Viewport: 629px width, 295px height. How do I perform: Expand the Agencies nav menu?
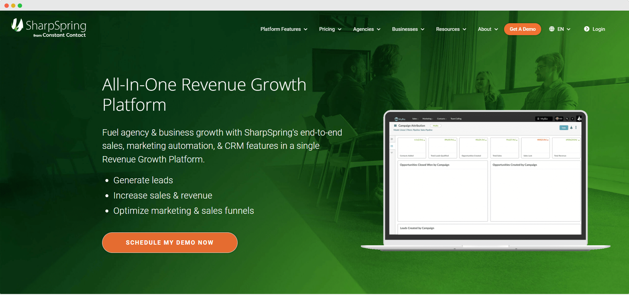pyautogui.click(x=367, y=29)
